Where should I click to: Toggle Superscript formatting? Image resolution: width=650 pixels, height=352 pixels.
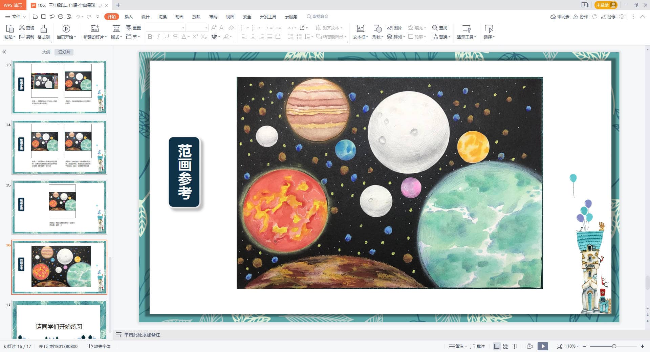pyautogui.click(x=195, y=37)
